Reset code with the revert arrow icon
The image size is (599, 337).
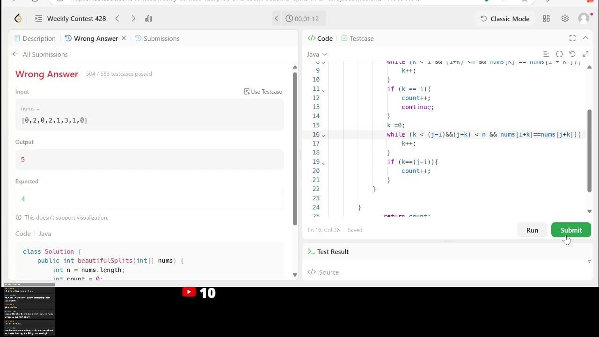572,54
